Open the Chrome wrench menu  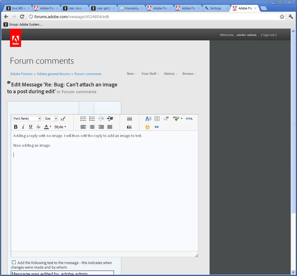click(x=291, y=17)
